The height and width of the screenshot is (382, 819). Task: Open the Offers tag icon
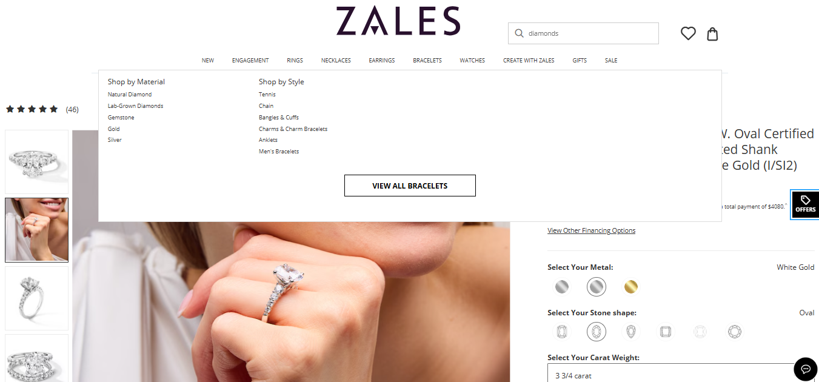pyautogui.click(x=806, y=204)
